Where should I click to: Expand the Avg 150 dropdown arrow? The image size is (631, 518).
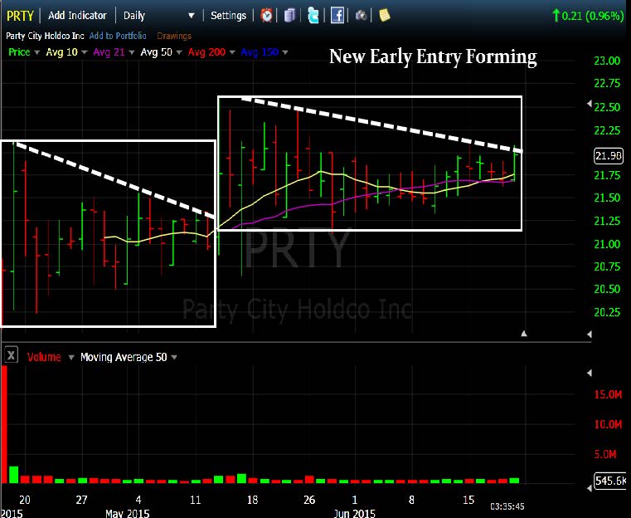point(285,52)
